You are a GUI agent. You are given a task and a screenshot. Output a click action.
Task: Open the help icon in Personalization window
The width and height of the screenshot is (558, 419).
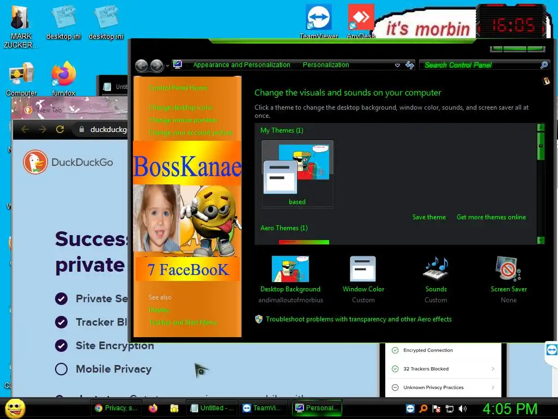point(546,81)
